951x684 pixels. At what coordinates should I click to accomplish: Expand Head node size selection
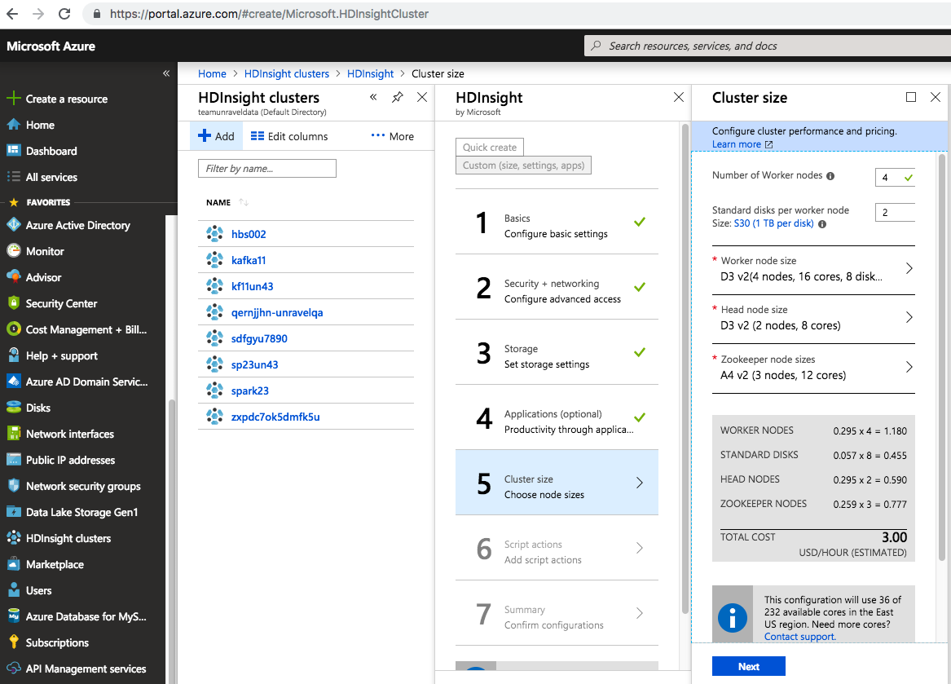pyautogui.click(x=813, y=319)
